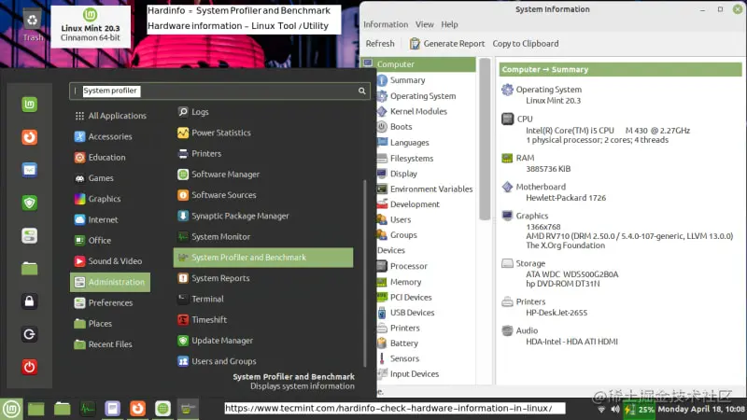Click the Mint logo in the menu favorites
Screen dimensions: 747x420
(x=29, y=105)
